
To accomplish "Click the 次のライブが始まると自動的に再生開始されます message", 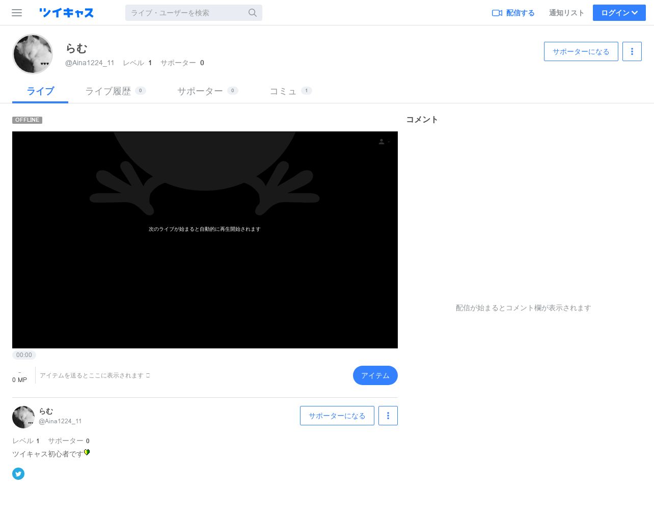I will click(205, 229).
